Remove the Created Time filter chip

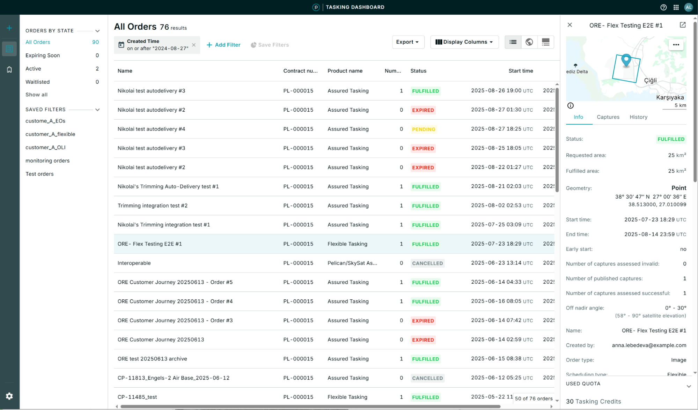[194, 45]
